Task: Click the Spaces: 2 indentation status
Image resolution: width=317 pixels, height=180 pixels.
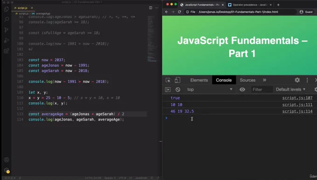Action: pyautogui.click(x=110, y=178)
